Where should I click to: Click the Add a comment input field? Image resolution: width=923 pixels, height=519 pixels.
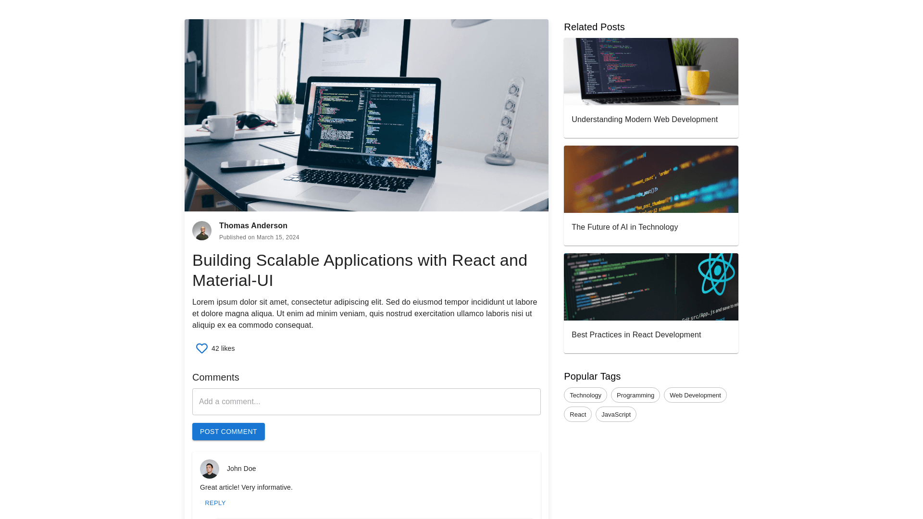tap(366, 402)
